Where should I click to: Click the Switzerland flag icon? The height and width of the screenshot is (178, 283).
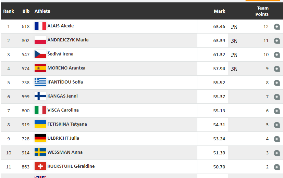[40, 166]
